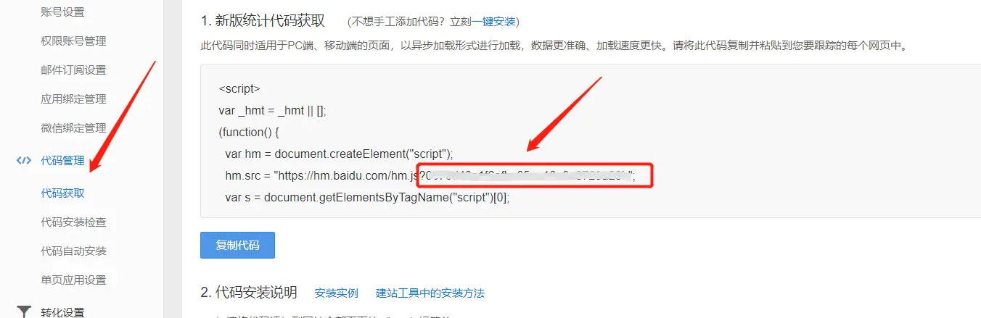
Task: Click the hm.src line in the code box
Action: pos(431,175)
